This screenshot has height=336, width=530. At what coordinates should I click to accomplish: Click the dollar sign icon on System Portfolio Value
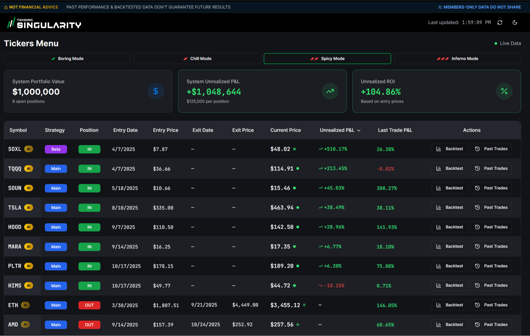tap(156, 91)
